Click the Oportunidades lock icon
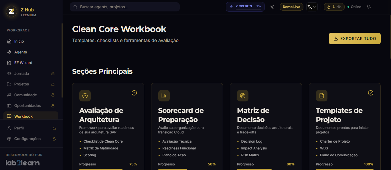Screen dimensions: 391x170 point(53,106)
